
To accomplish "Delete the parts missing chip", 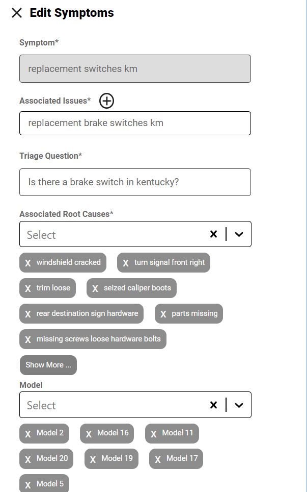I will coord(163,314).
